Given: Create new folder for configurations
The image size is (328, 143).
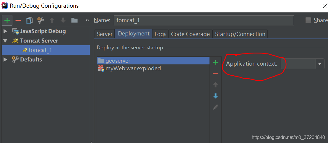Looking at the screenshot, I should [74, 20].
